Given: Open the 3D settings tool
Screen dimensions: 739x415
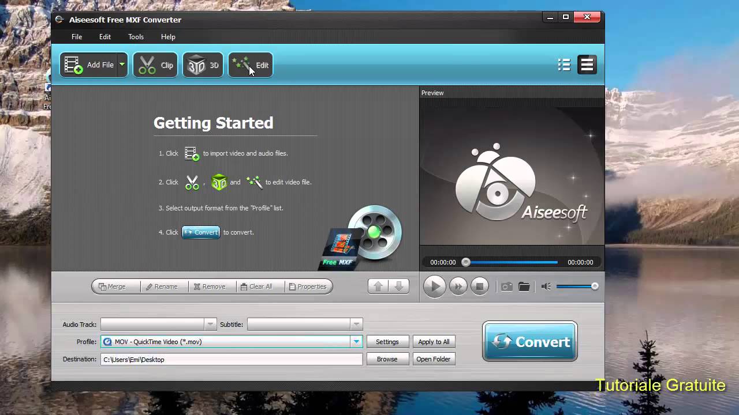Looking at the screenshot, I should pos(203,65).
